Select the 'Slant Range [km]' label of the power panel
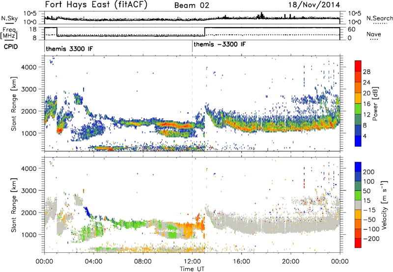Image resolution: width=393 pixels, height=272 pixels. [x=14, y=104]
